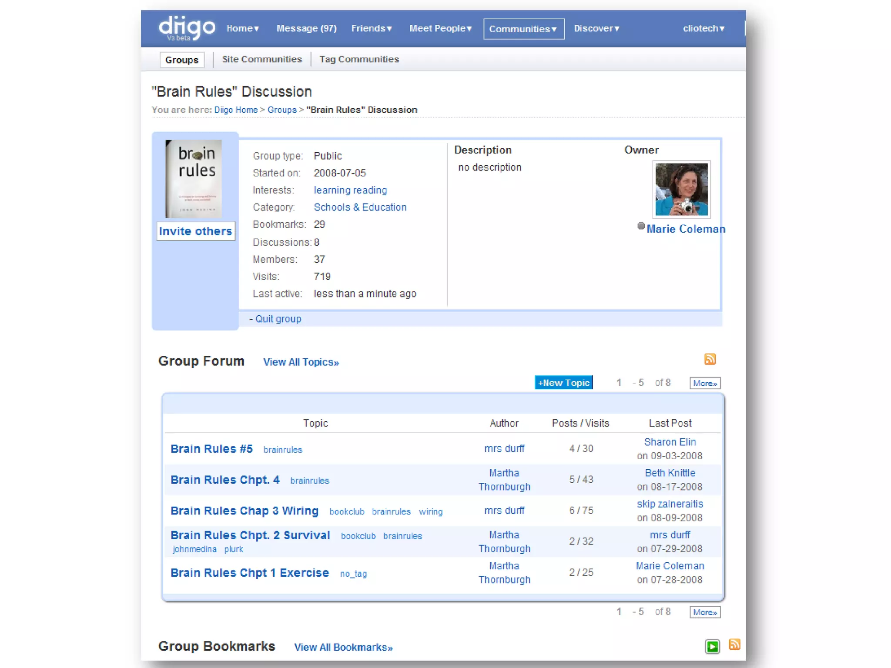Expand the Friends dropdown menu

(372, 29)
